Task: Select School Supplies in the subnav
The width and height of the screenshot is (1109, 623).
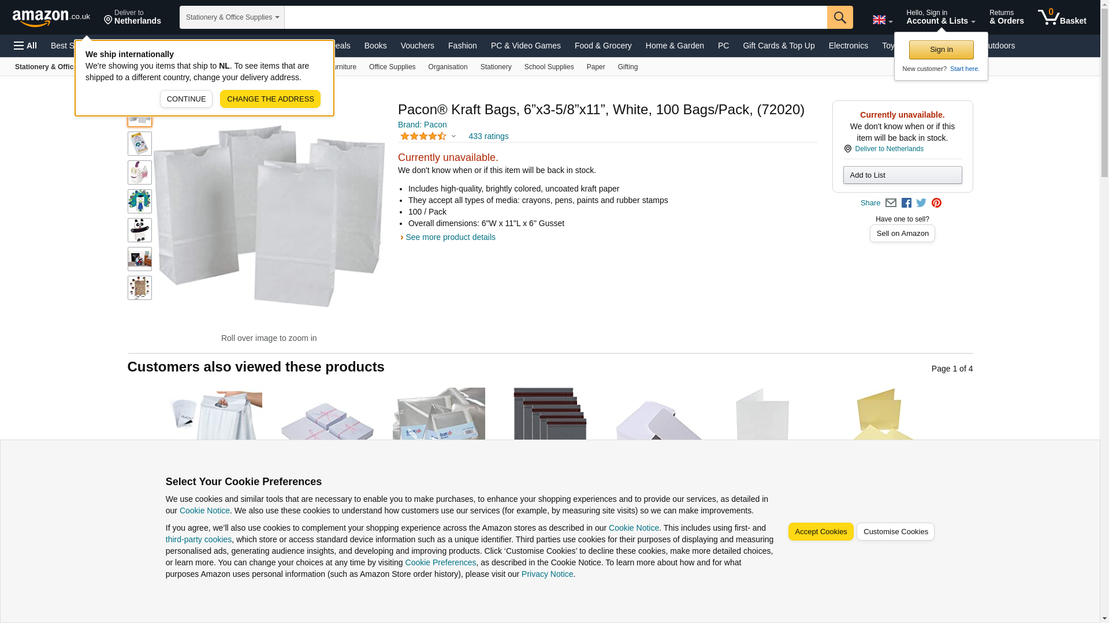Action: coord(549,67)
